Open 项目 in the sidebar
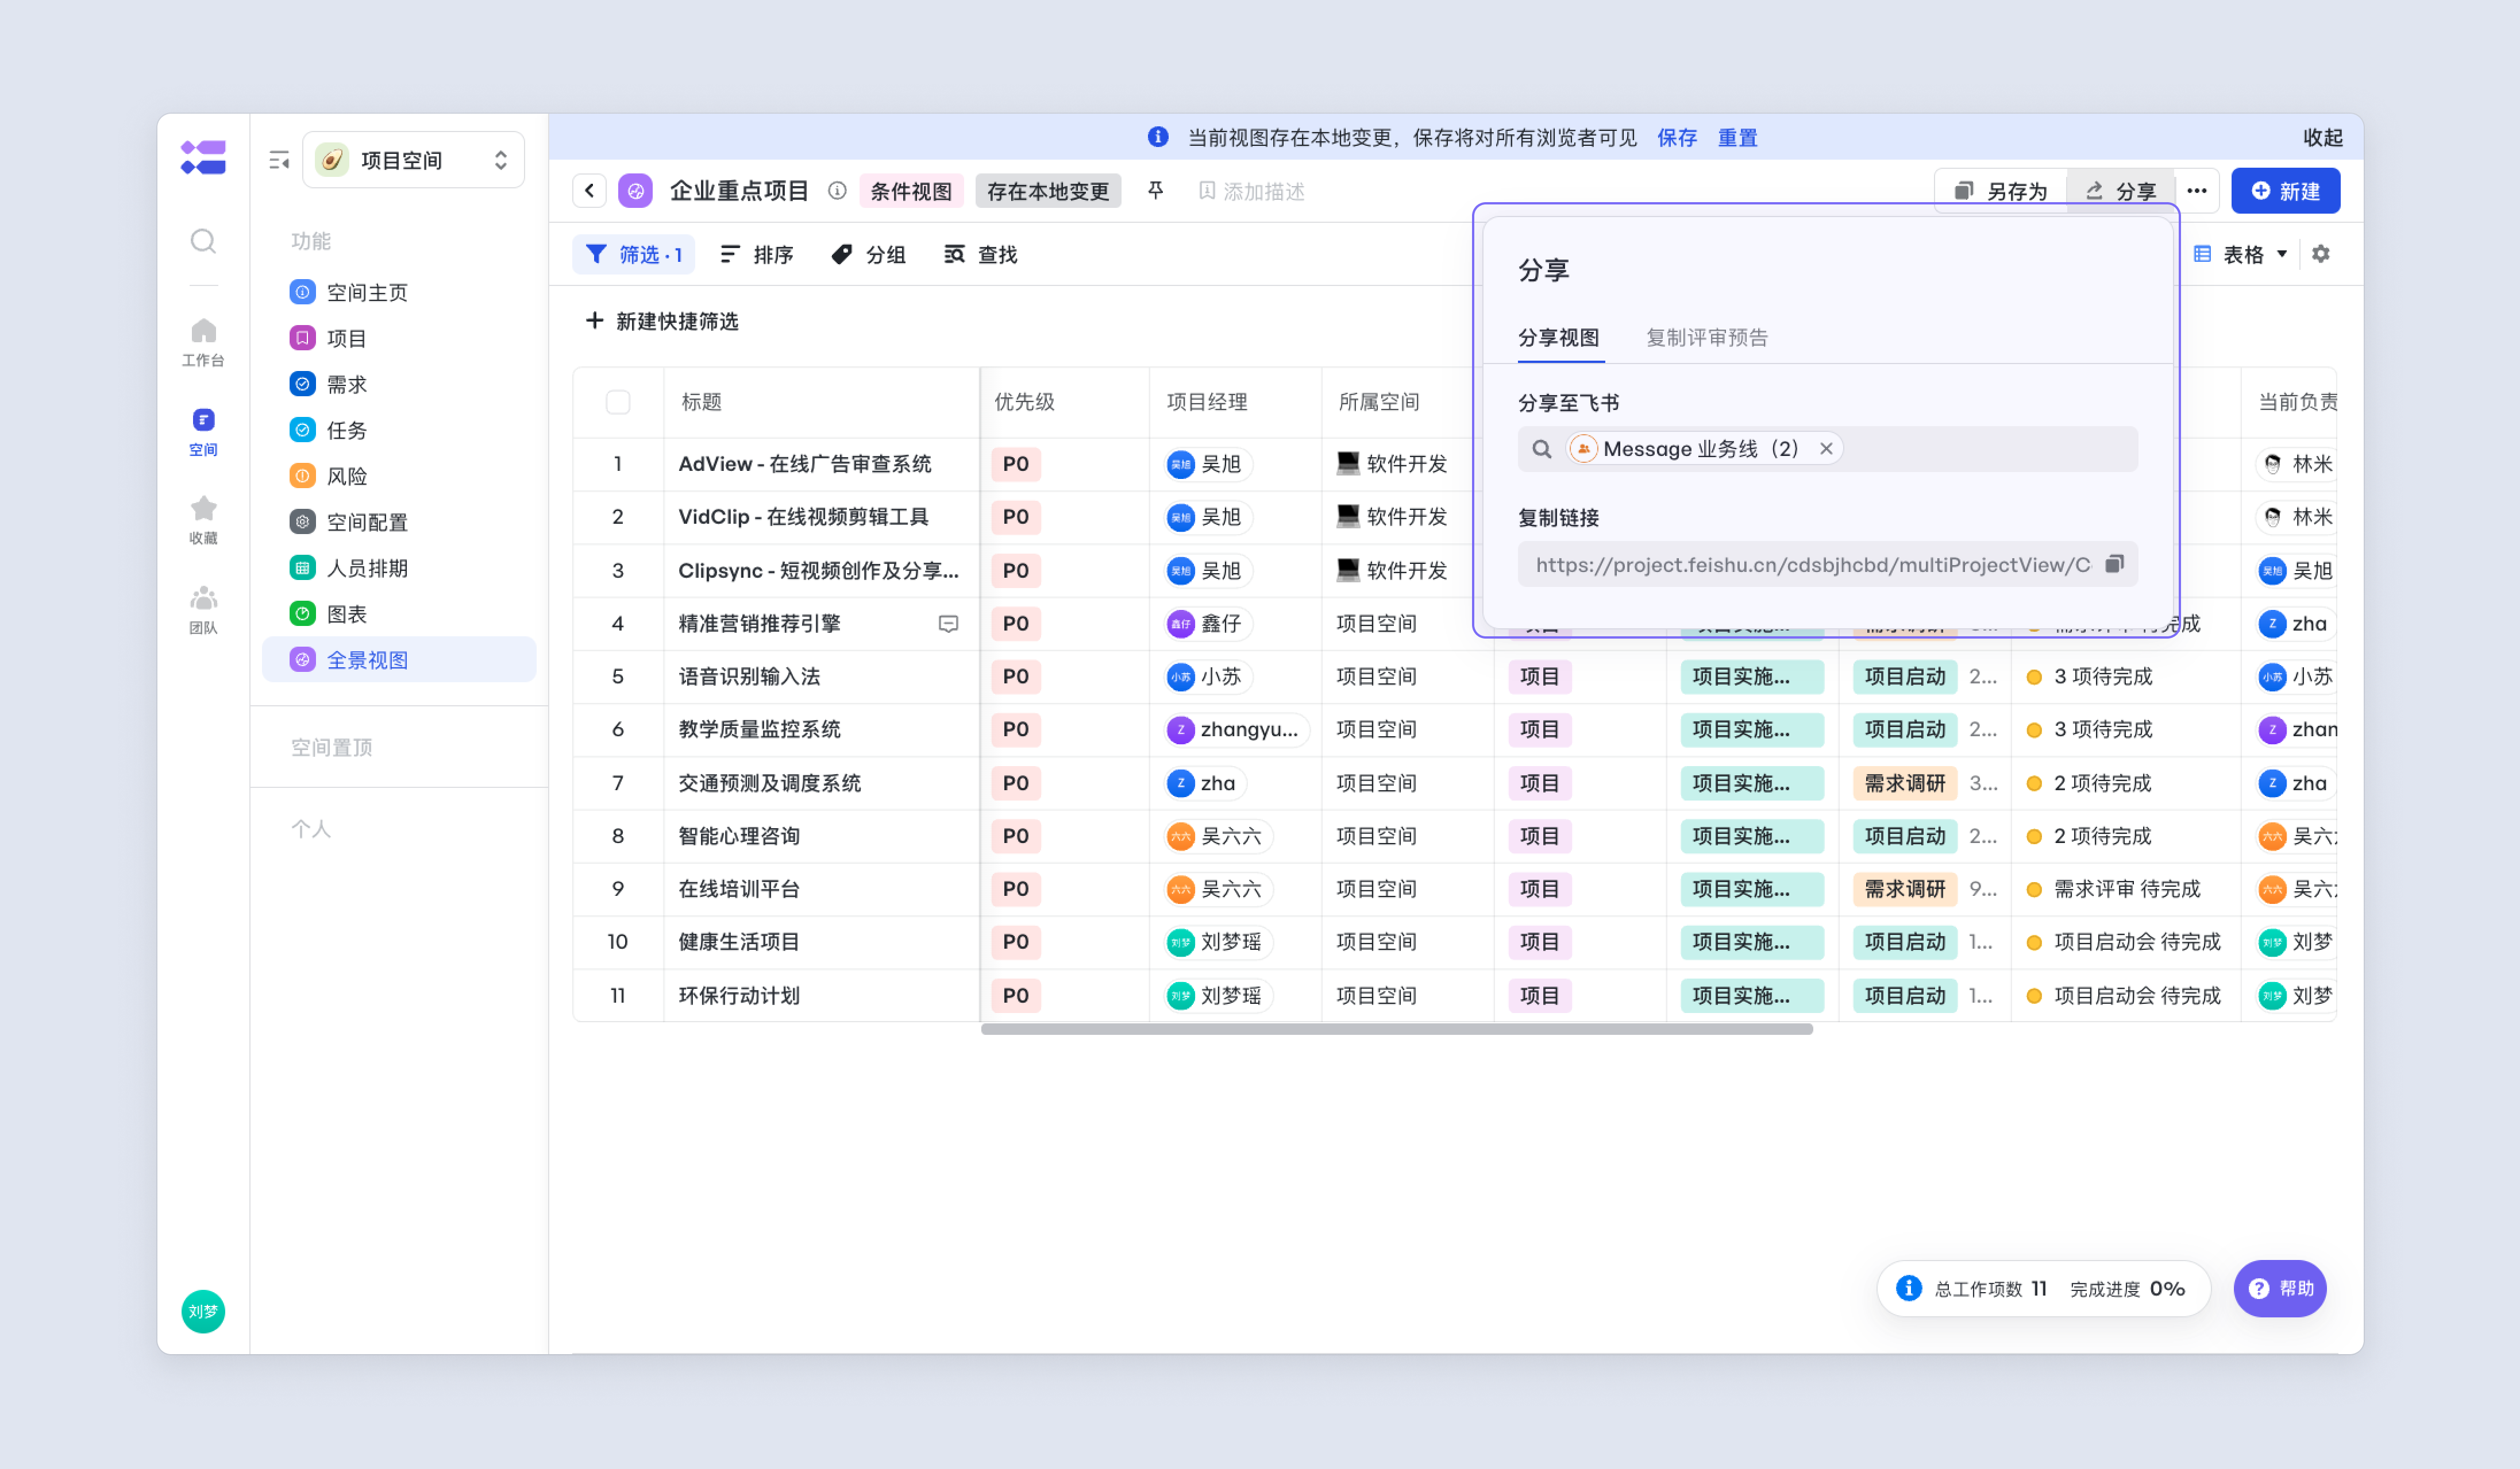The image size is (2520, 1469). pos(399,338)
